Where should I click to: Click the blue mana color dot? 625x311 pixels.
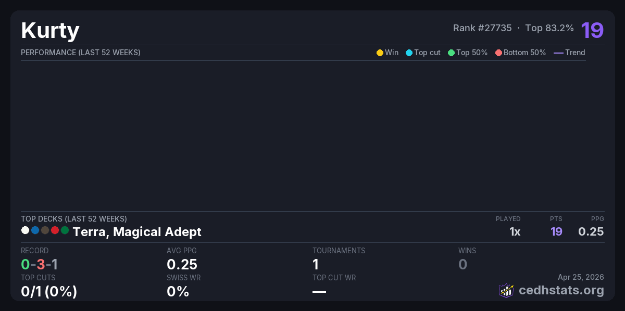tap(35, 230)
